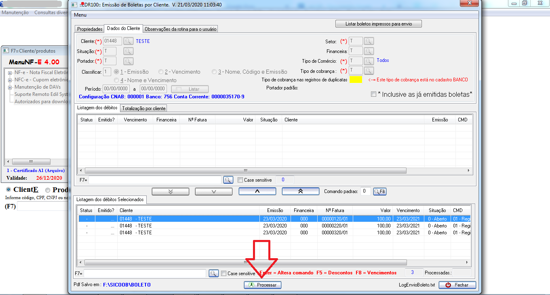The height and width of the screenshot is (295, 550).
Task: Click the move-all-up double chevron button
Action: (300, 191)
